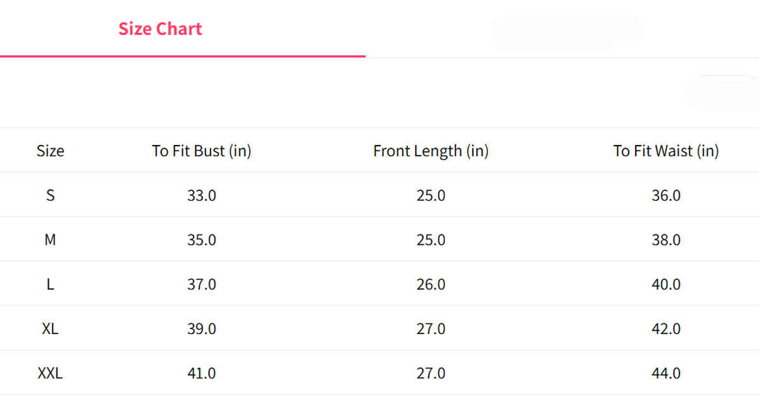This screenshot has height=405, width=759.
Task: Choose the XL size row label
Action: 50,329
